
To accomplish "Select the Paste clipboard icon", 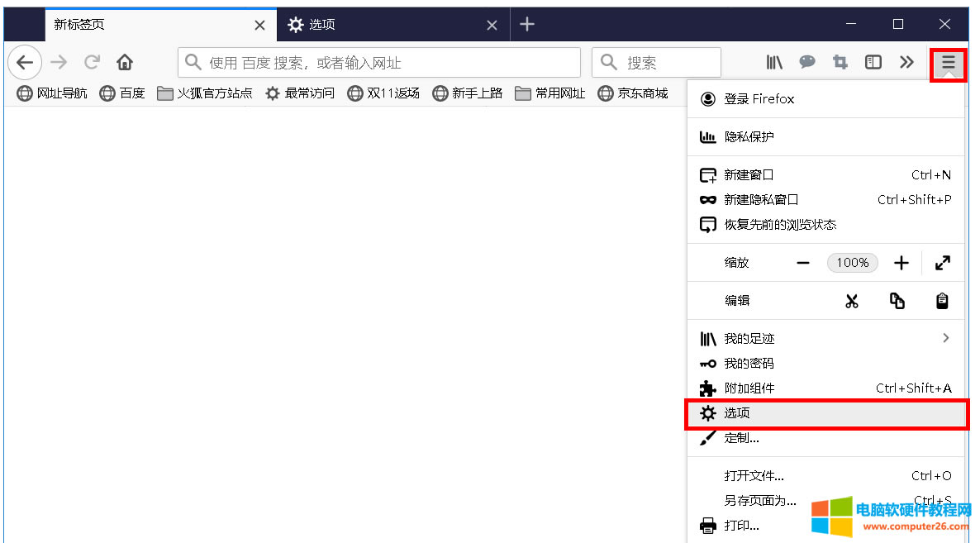I will click(941, 300).
